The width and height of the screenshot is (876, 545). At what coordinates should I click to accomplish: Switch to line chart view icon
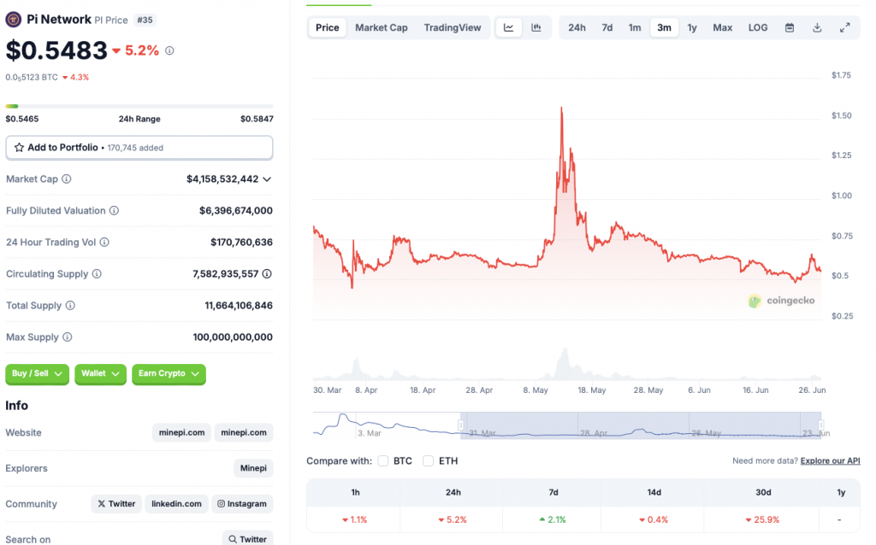point(508,27)
